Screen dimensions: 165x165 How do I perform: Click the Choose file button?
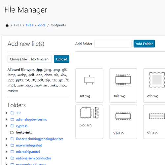click(18, 59)
